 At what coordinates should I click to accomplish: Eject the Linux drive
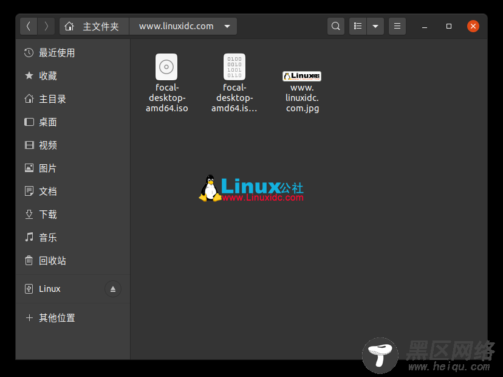113,289
